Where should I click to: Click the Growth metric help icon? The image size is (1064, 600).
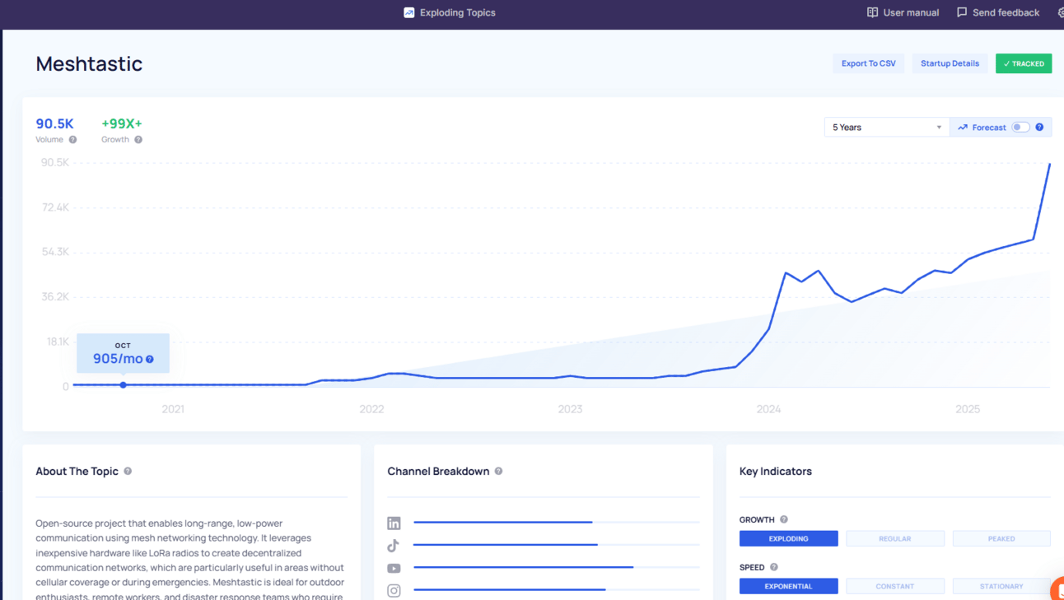click(x=138, y=140)
